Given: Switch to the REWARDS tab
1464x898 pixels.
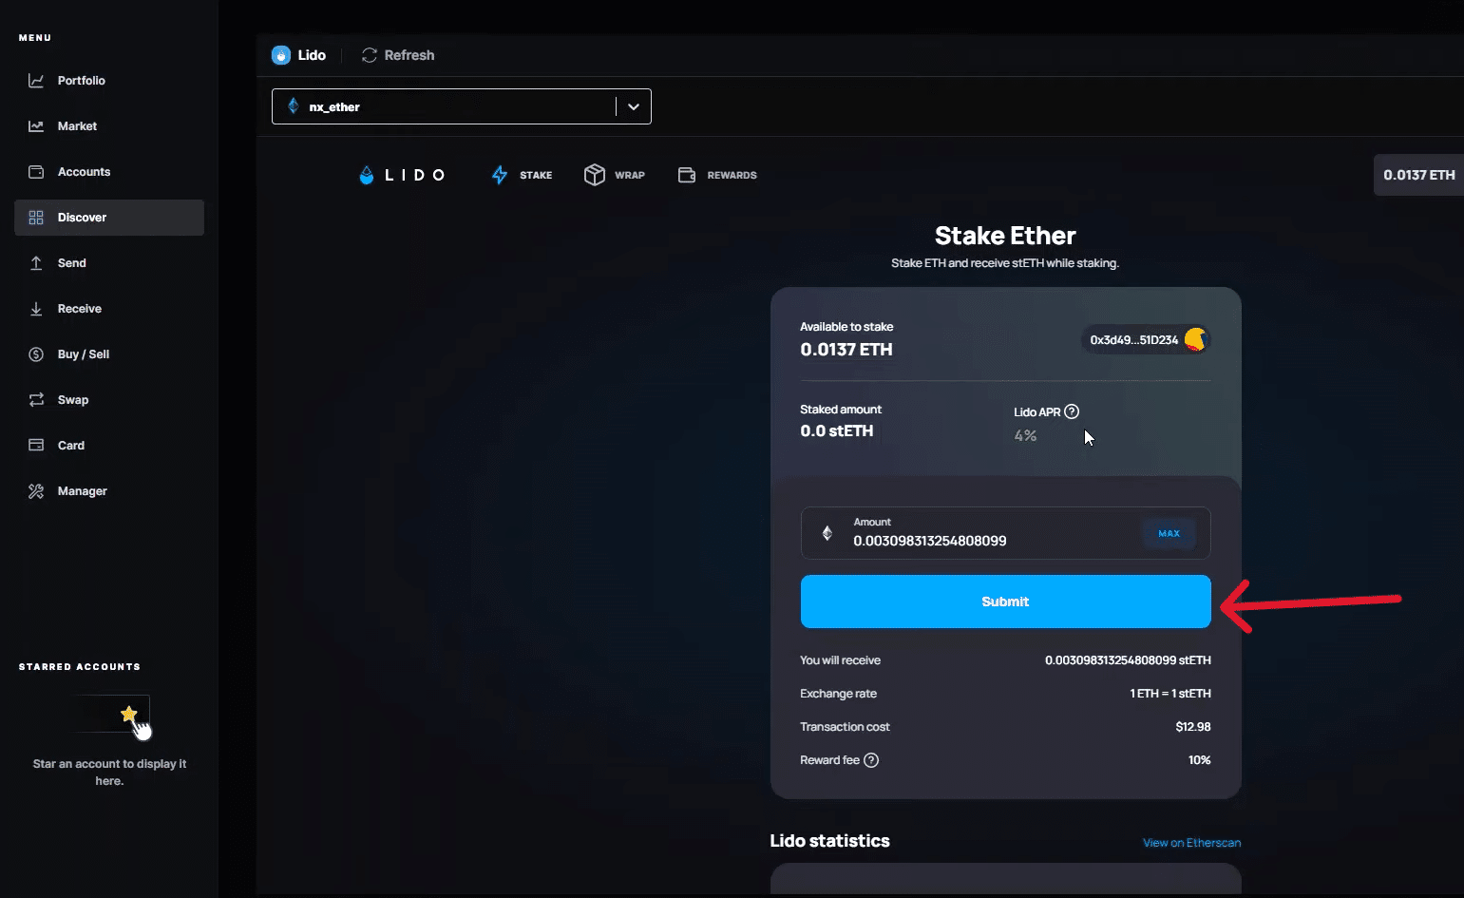Looking at the screenshot, I should coord(717,175).
